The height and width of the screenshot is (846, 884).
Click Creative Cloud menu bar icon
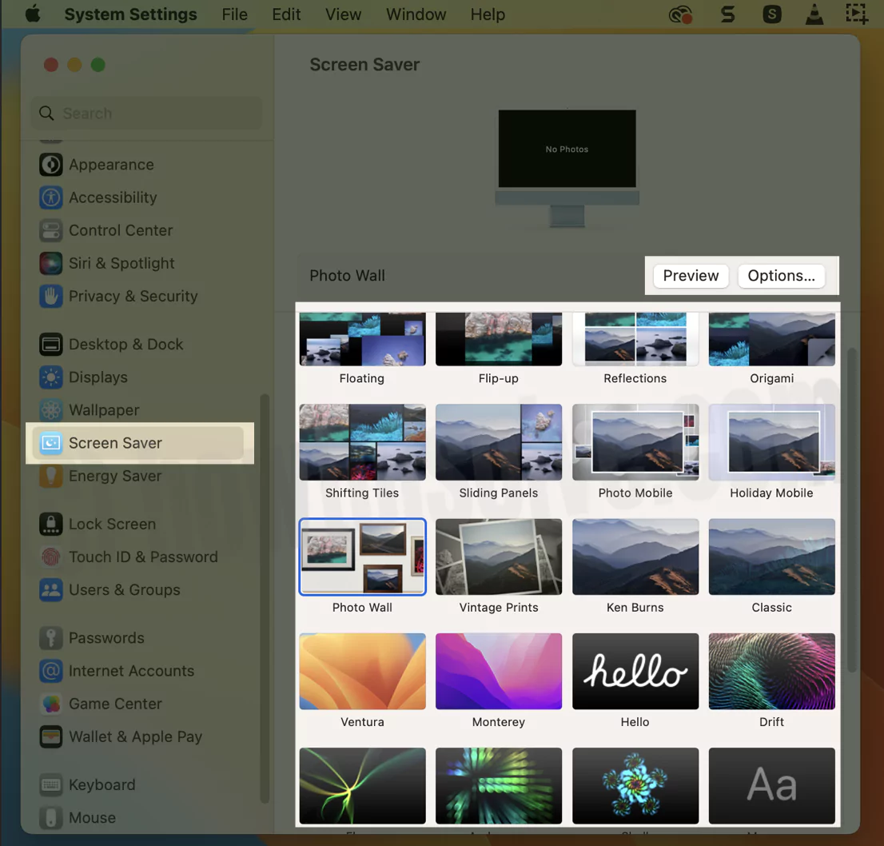[680, 14]
